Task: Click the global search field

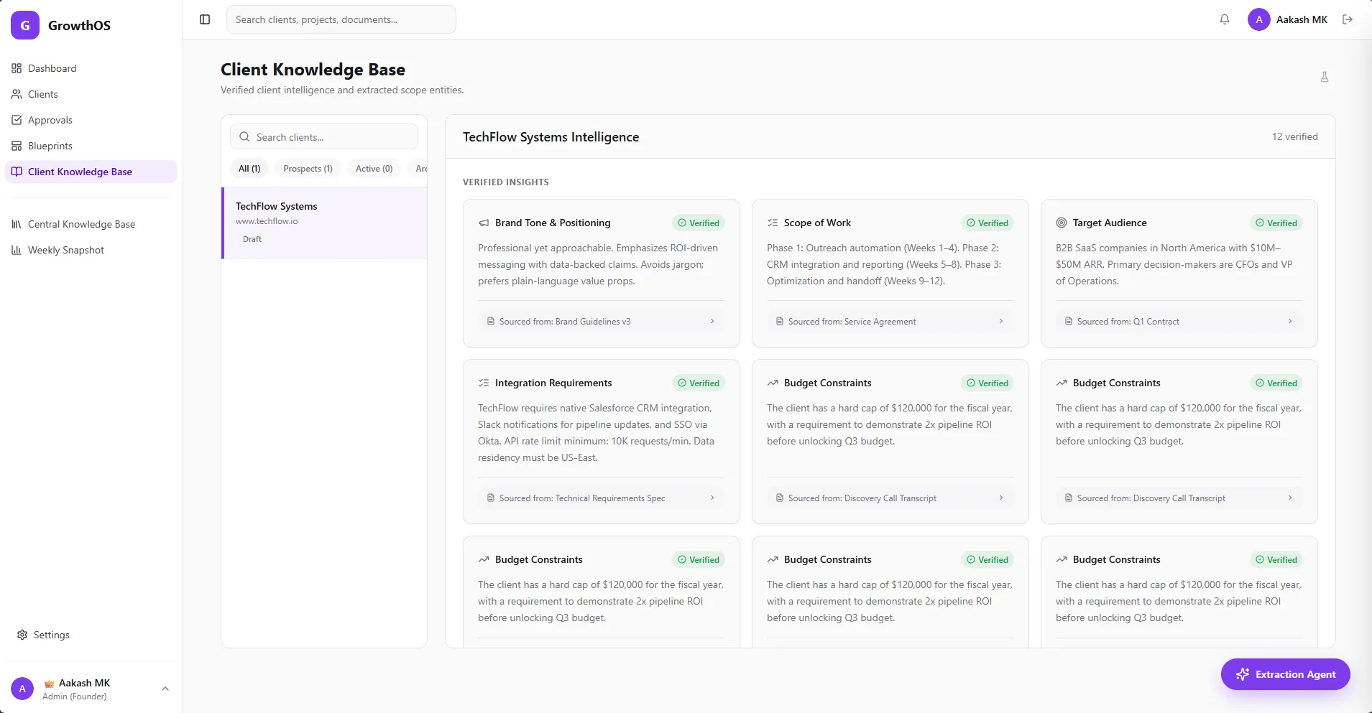Action: coord(341,19)
